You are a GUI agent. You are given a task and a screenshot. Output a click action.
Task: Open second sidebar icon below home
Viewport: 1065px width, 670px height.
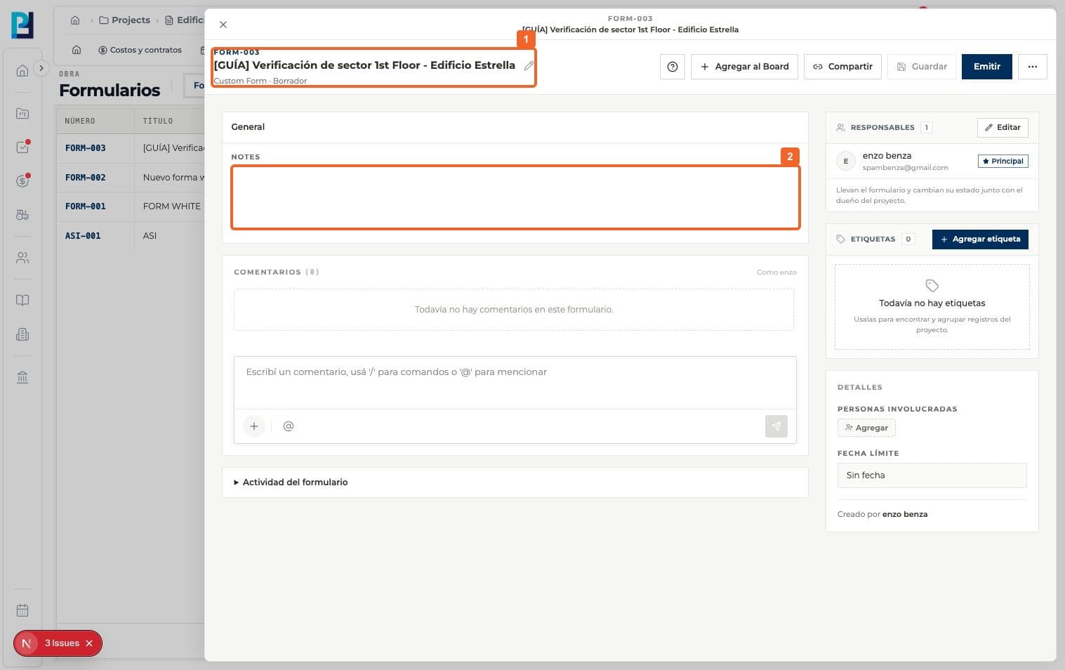[22, 114]
